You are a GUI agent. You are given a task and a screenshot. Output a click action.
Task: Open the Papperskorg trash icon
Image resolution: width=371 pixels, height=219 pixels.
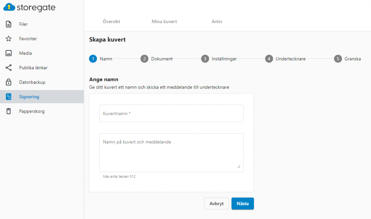pos(9,111)
